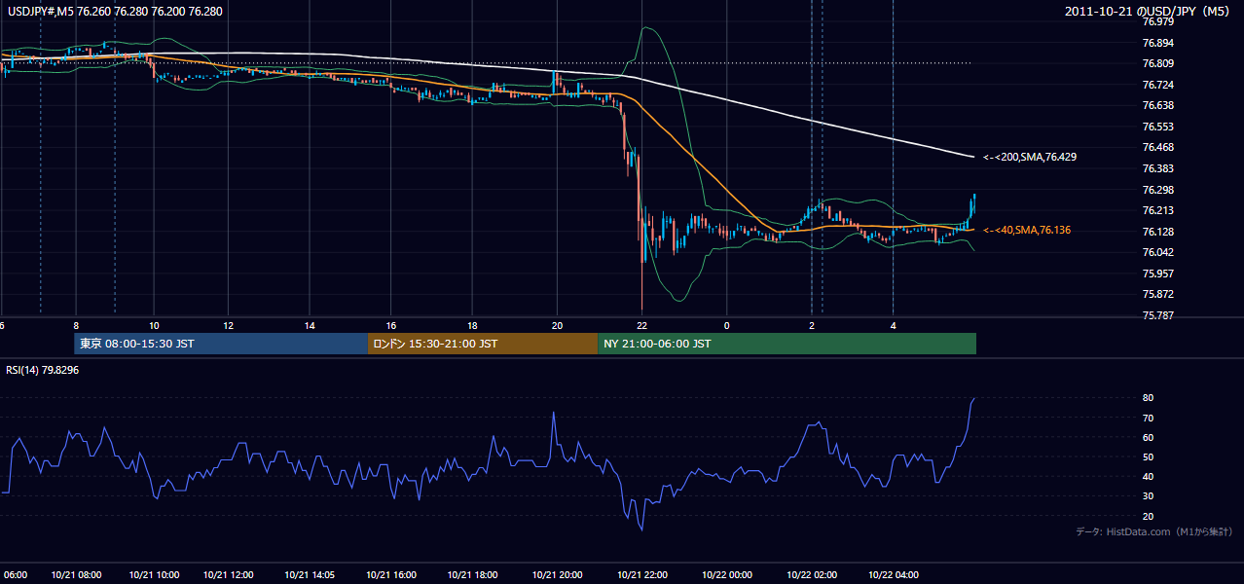This screenshot has height=584, width=1244.
Task: Click price axis value 76.213
Action: pos(1156,210)
